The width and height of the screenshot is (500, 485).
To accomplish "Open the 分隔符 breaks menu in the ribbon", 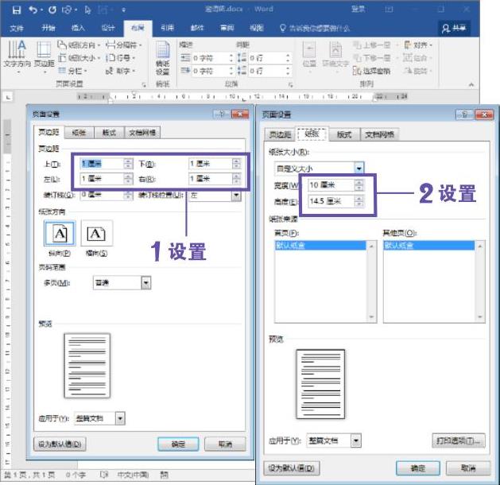I will point(124,45).
